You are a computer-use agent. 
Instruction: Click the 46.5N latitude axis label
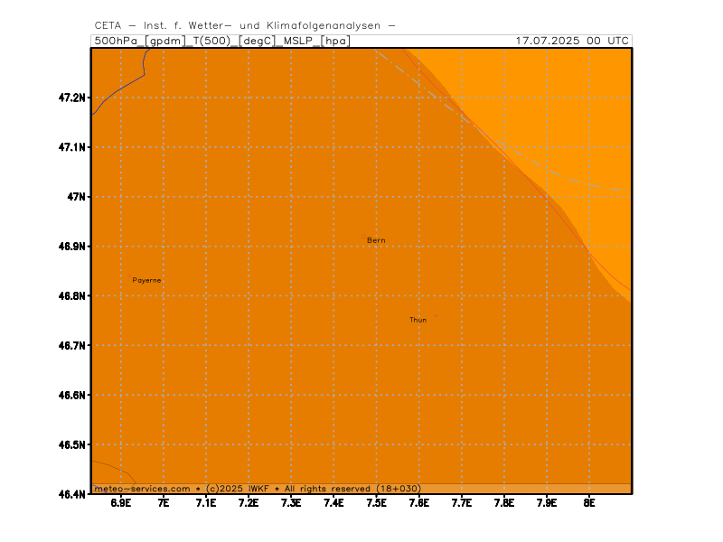(72, 444)
